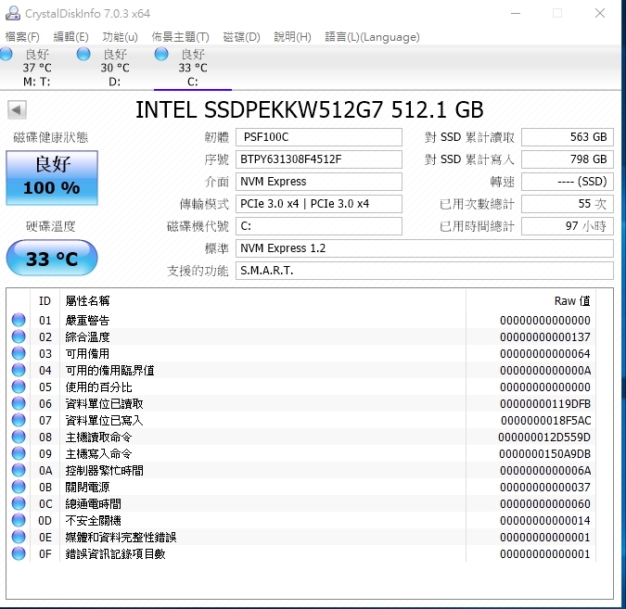The image size is (626, 609).
Task: Click status orb for attribute 08 主機讀取命令
Action: pos(19,437)
